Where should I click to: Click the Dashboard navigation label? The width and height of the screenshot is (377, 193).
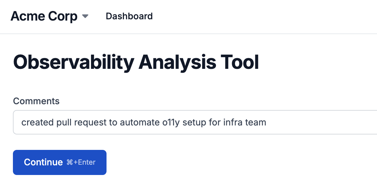[129, 16]
